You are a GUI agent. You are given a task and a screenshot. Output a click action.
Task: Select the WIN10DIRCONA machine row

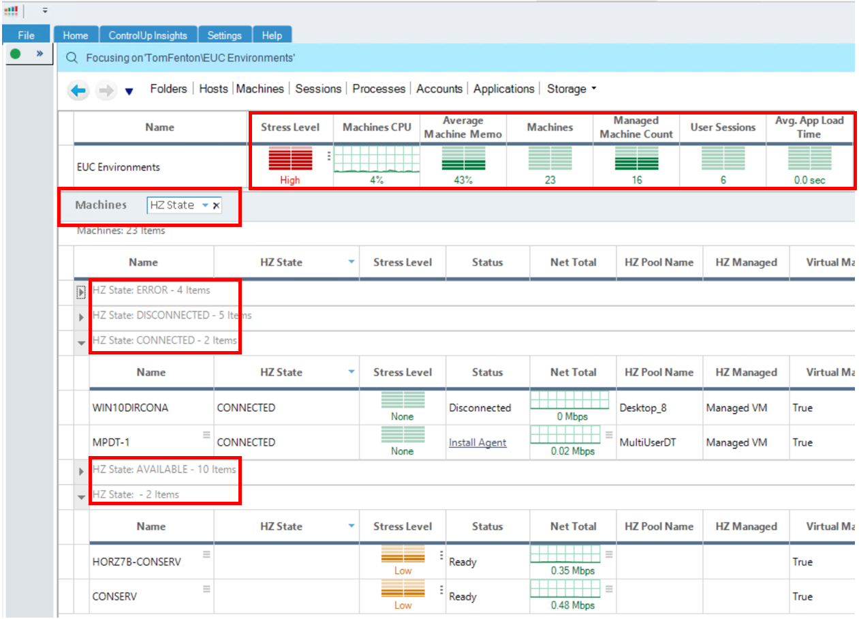(x=471, y=408)
